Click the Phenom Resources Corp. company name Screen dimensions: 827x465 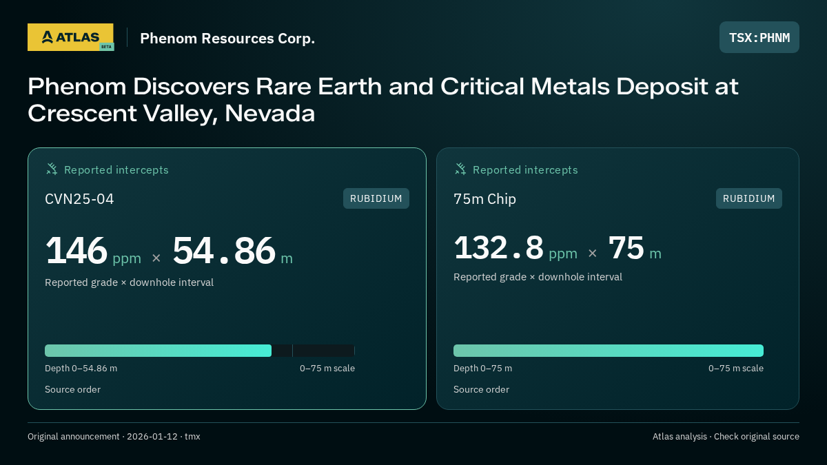pyautogui.click(x=227, y=38)
